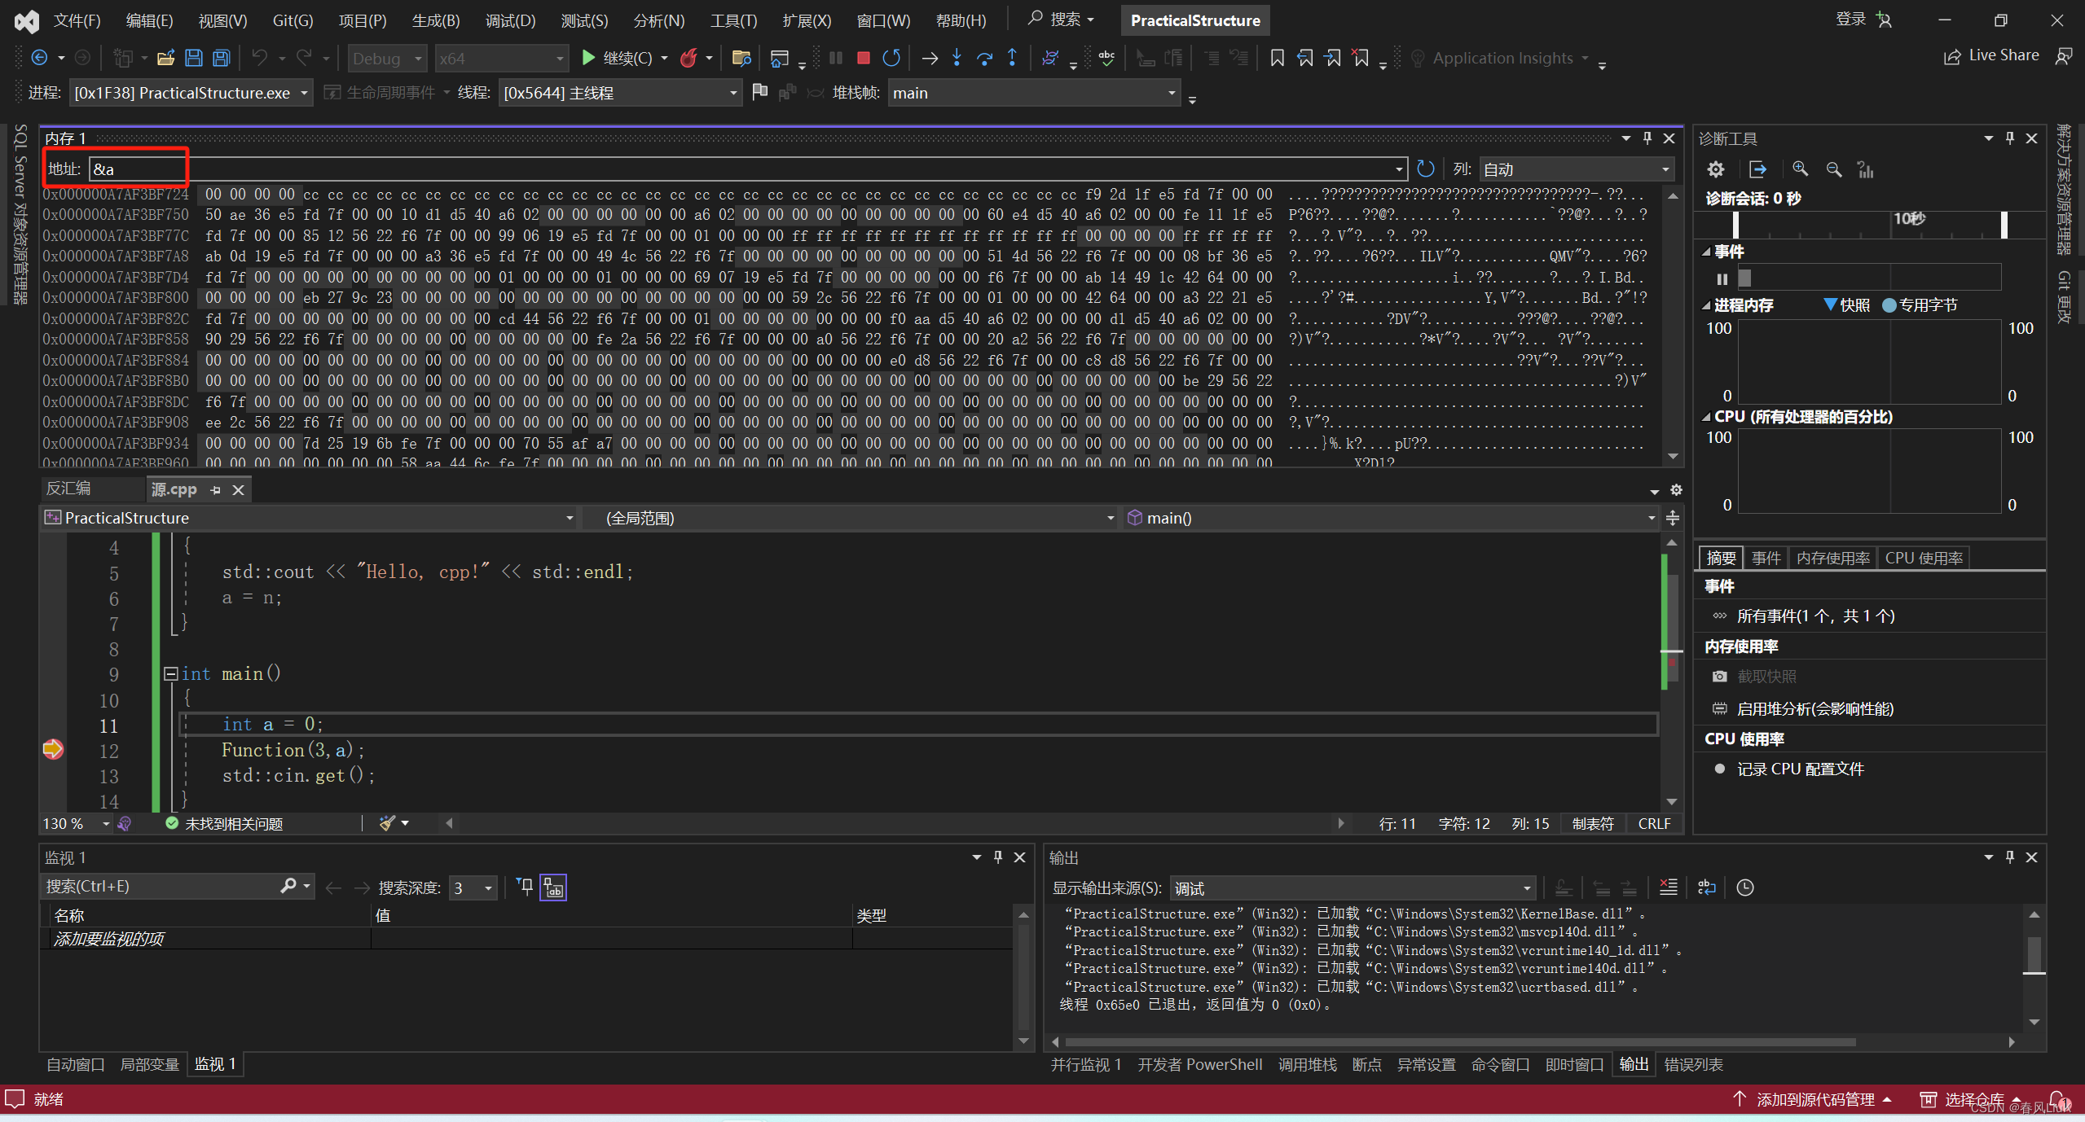Open the x64 platform dropdown
Viewport: 2085px width, 1122px height.
[x=500, y=59]
